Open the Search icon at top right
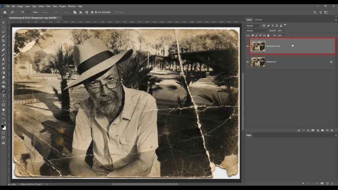This screenshot has height=190, width=338. pyautogui.click(x=315, y=12)
